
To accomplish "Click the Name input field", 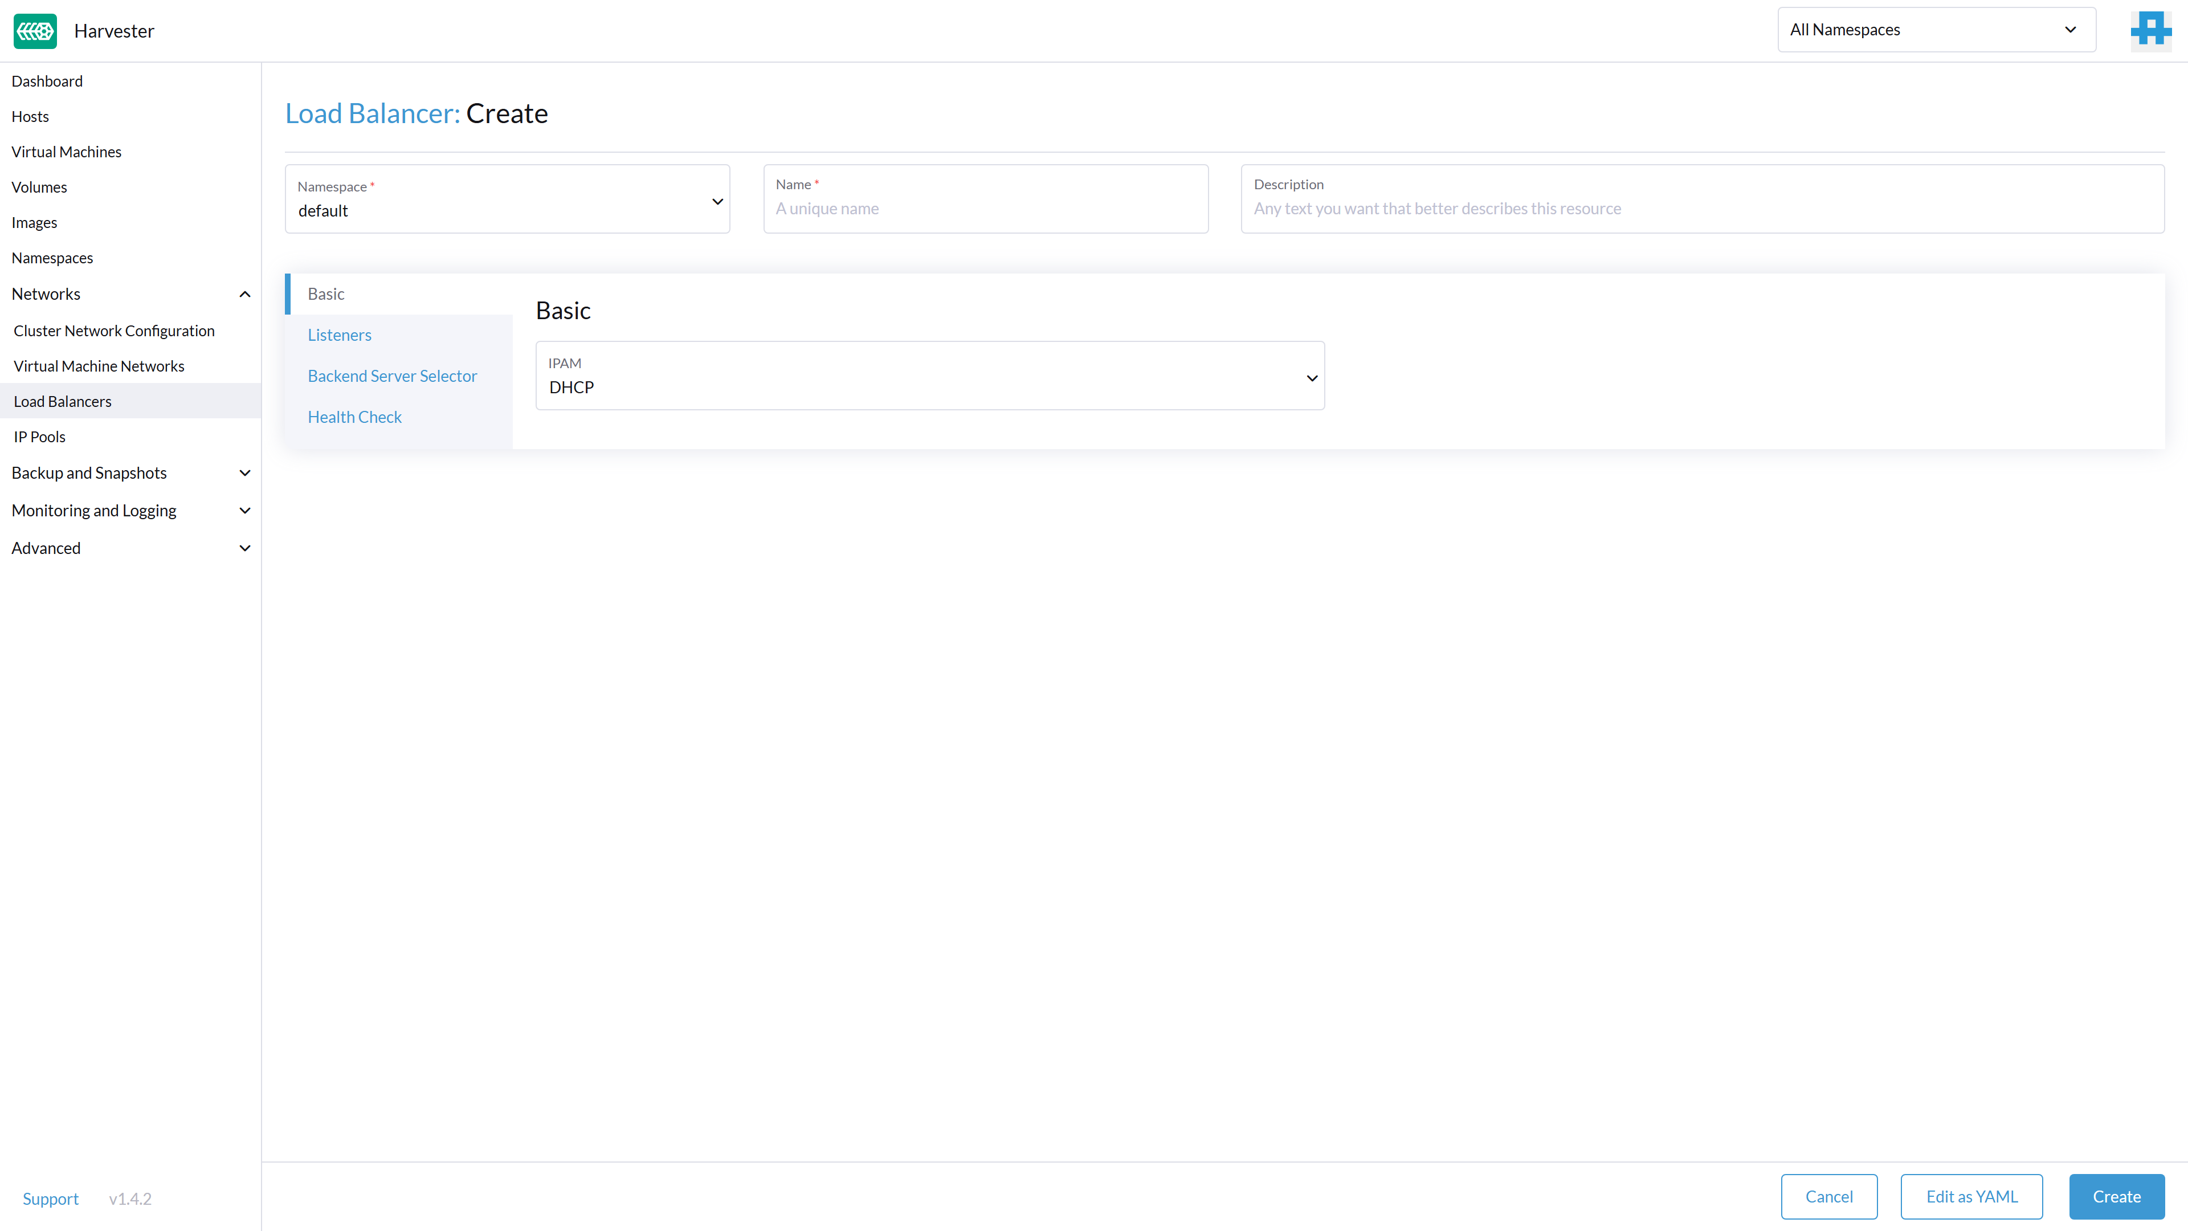I will pyautogui.click(x=985, y=209).
